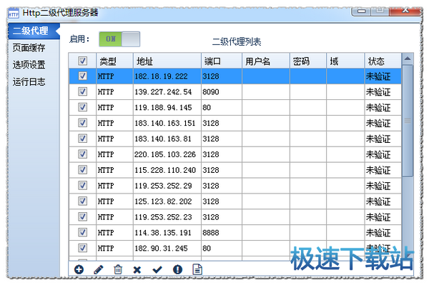Uncheck the 183.140.163.81 row checkbox

(x=83, y=139)
